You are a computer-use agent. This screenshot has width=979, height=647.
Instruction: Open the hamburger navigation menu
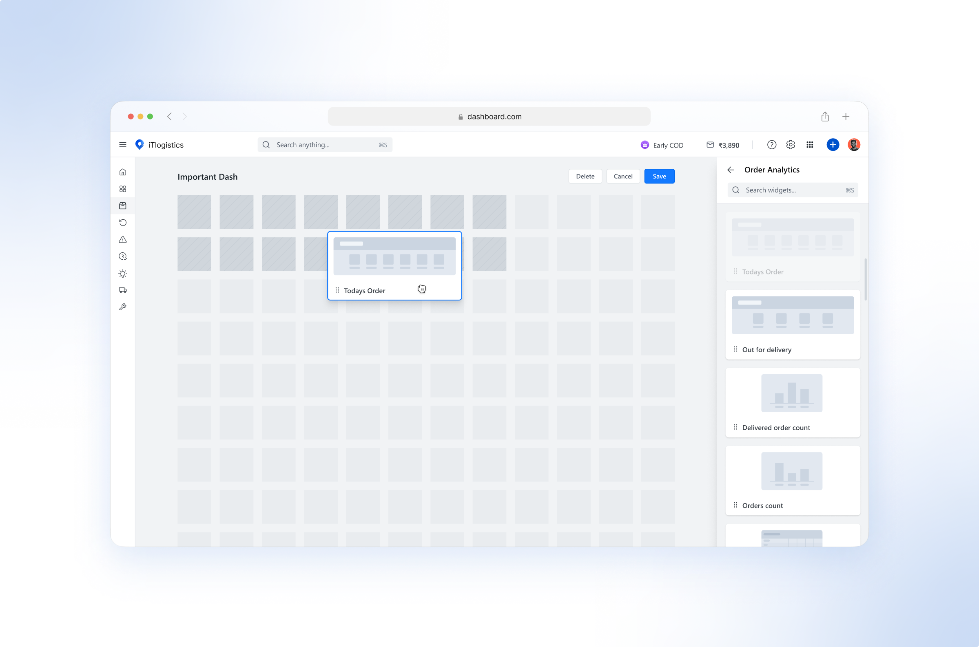[x=123, y=144]
